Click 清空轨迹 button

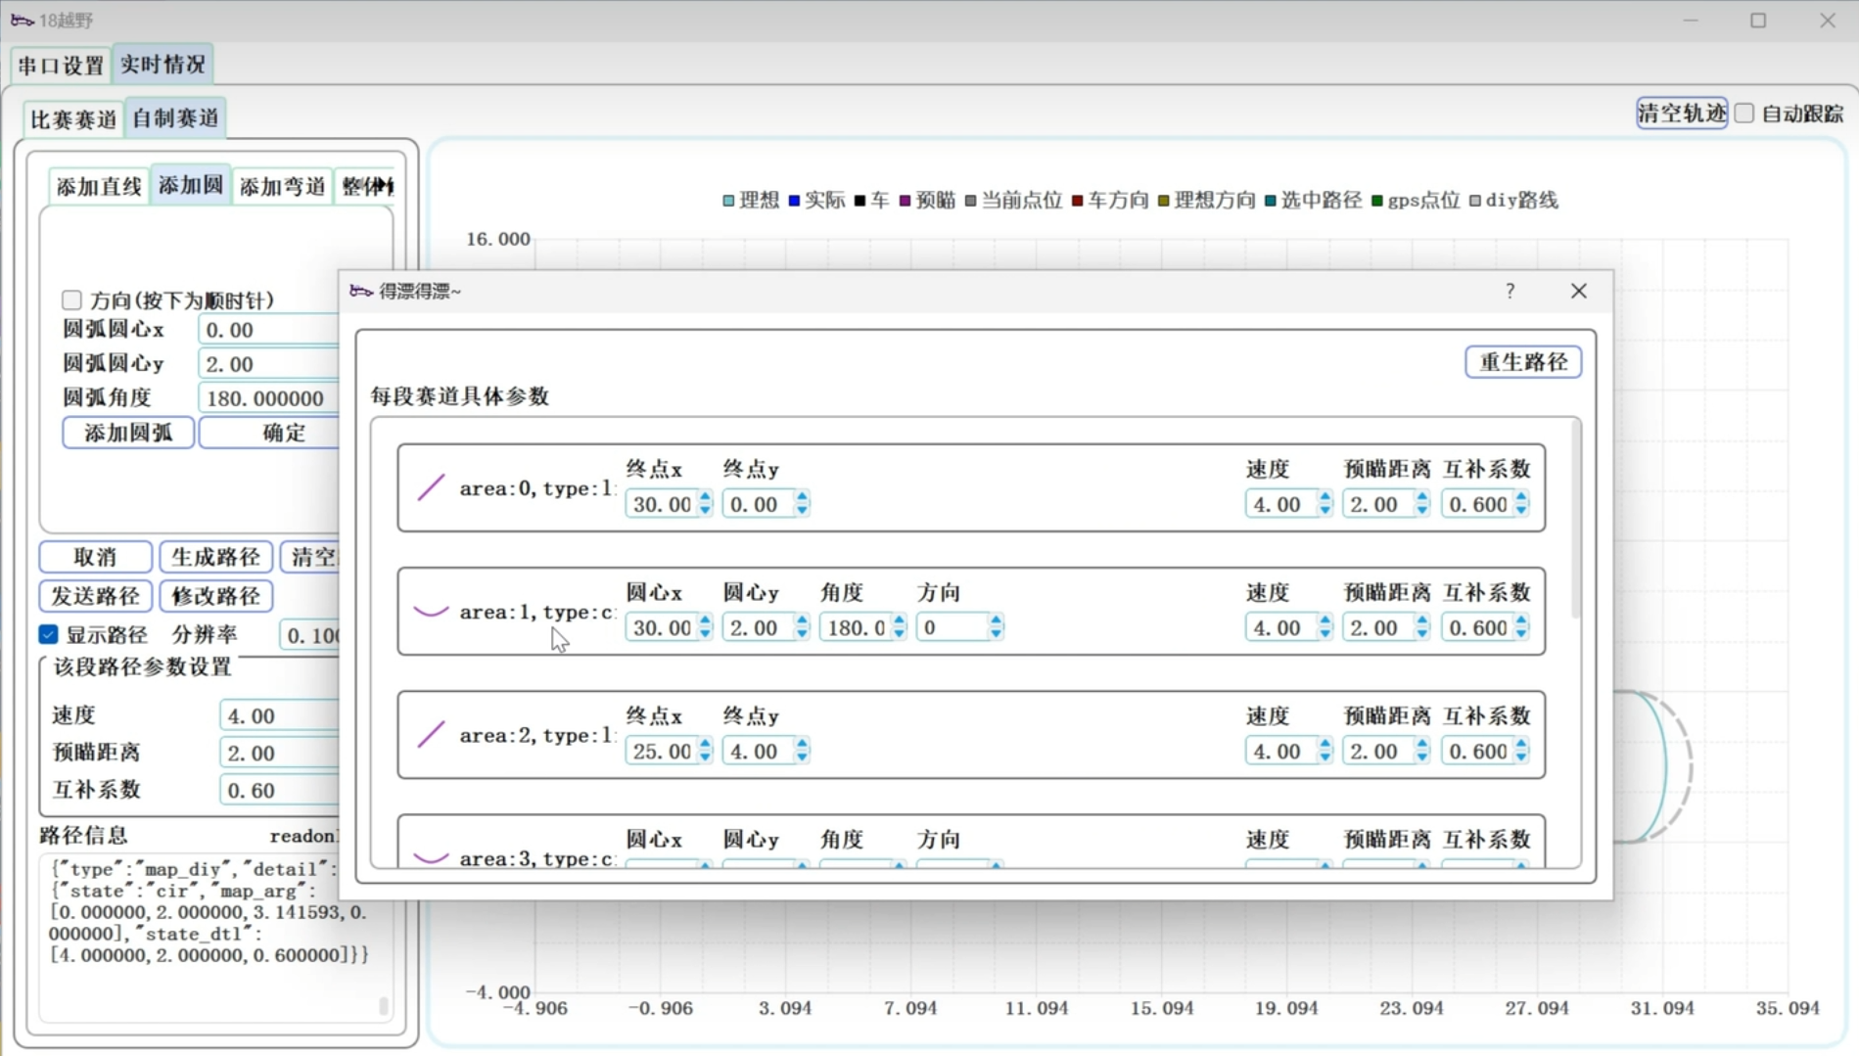tap(1681, 114)
